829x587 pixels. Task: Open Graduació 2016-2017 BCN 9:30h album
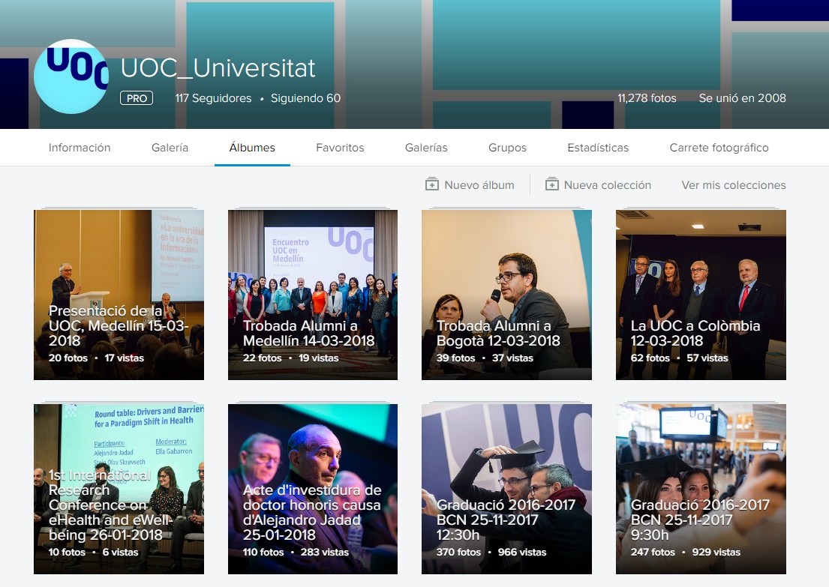tap(701, 490)
